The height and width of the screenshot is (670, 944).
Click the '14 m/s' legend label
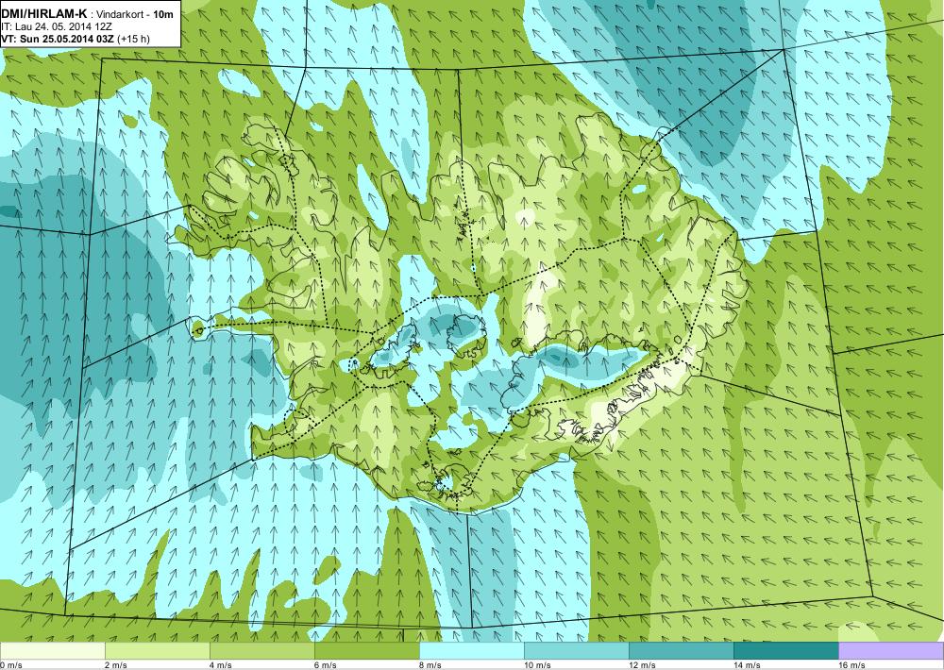tap(747, 664)
